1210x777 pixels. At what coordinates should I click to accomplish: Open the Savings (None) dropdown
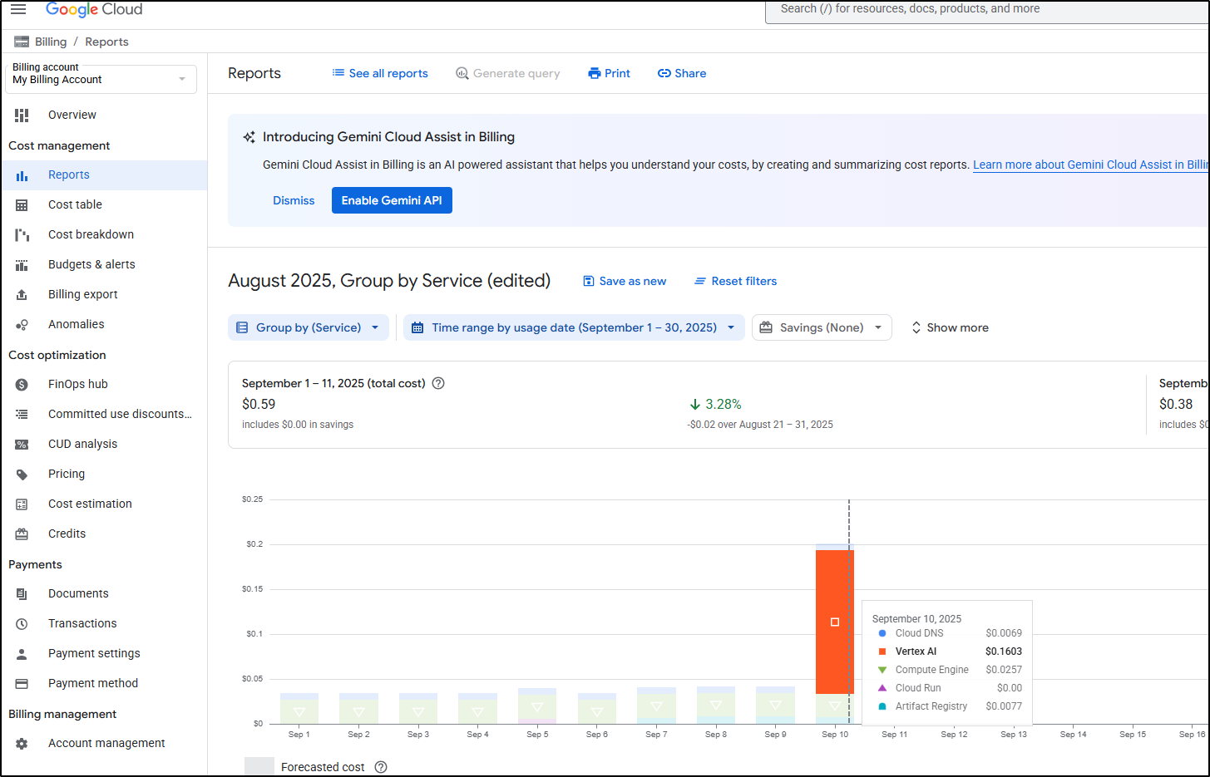click(822, 327)
